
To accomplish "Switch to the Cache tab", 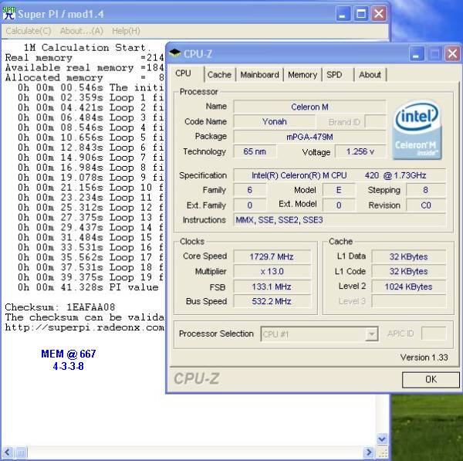I will coord(219,75).
